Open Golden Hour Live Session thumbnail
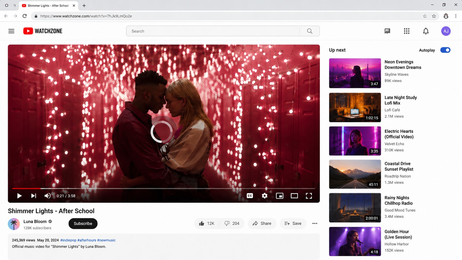The height and width of the screenshot is (260, 462). click(355, 241)
